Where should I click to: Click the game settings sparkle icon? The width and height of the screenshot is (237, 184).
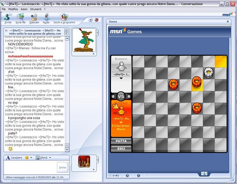coord(110,175)
